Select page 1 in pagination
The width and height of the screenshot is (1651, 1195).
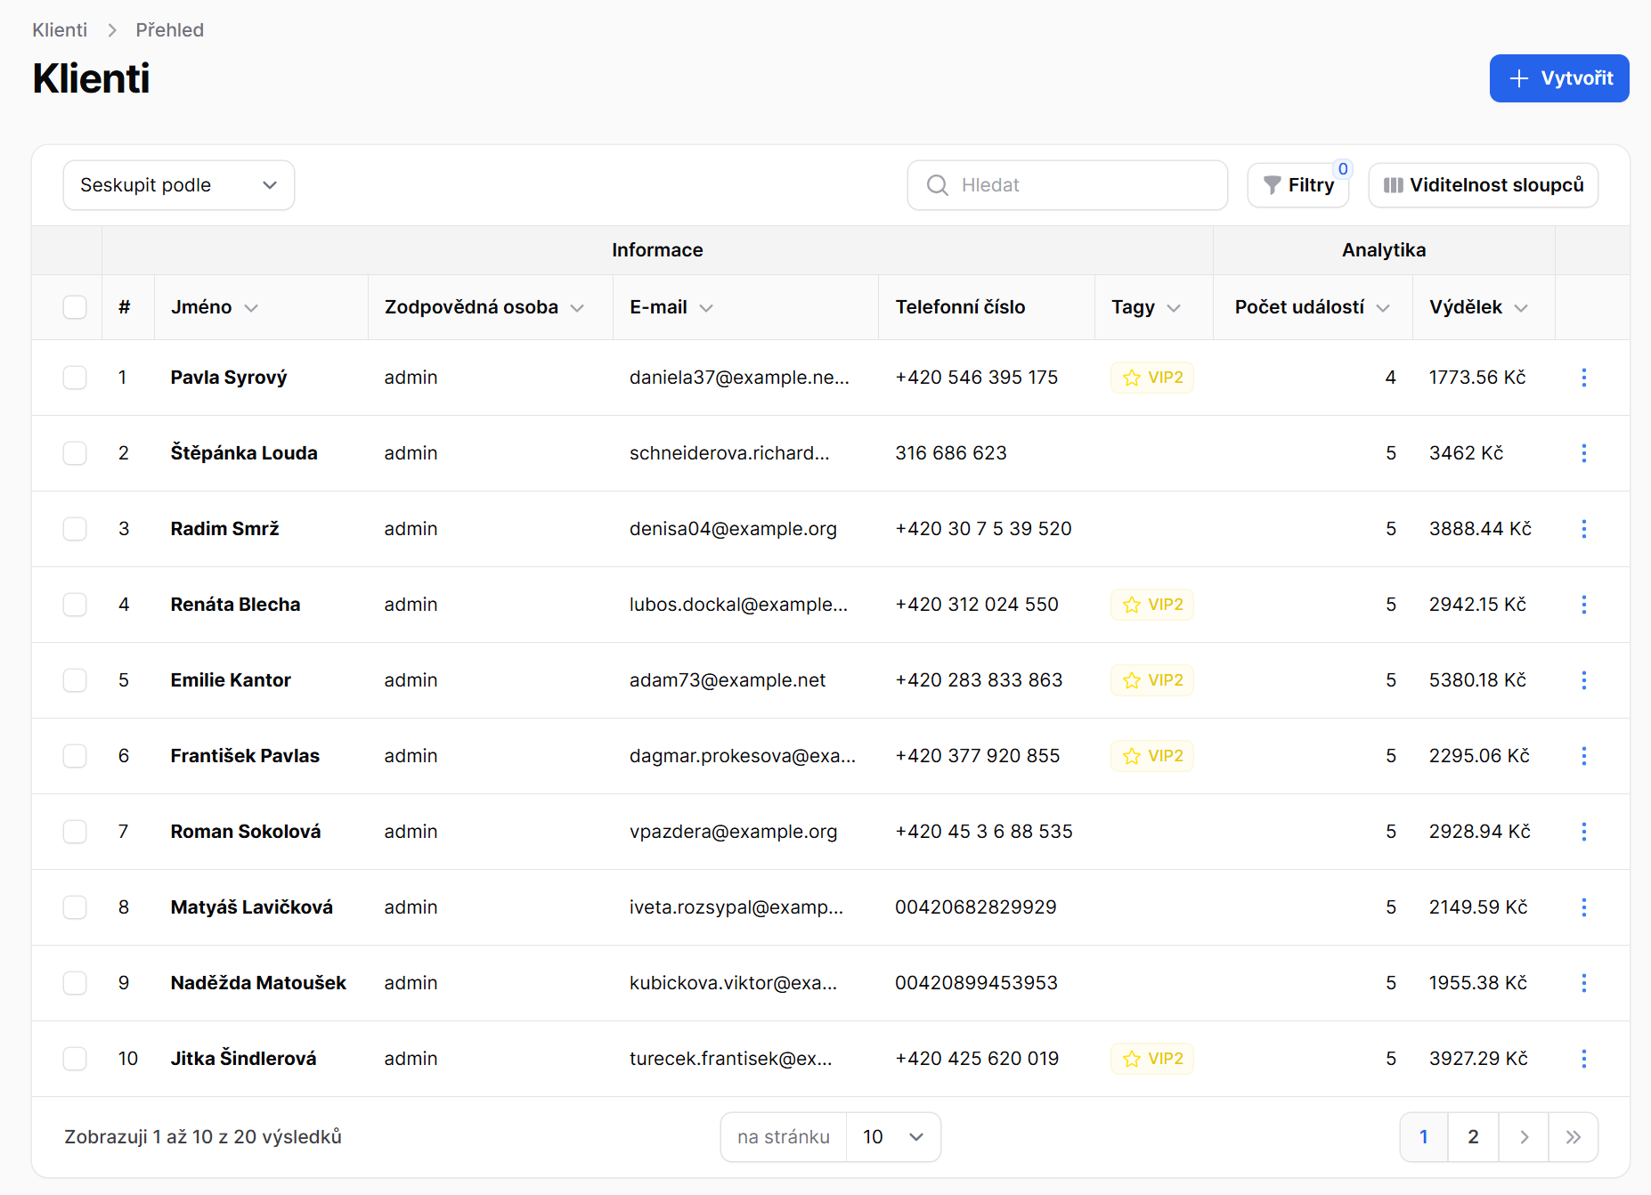1424,1137
